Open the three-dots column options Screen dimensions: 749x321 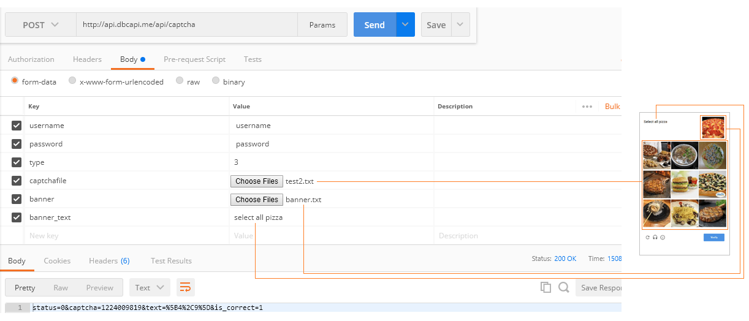(x=587, y=107)
